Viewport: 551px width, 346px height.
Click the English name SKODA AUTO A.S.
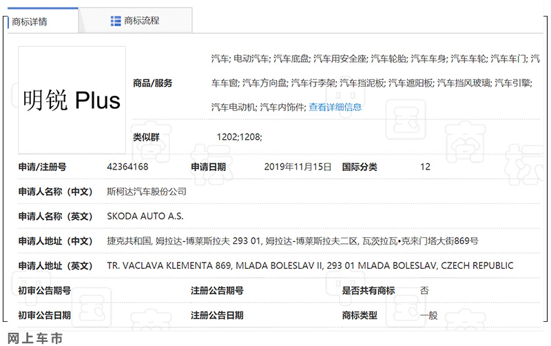click(x=145, y=216)
